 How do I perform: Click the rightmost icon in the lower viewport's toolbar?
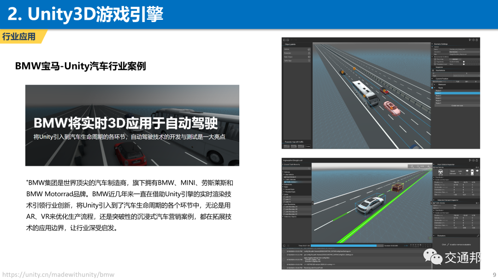[428, 166]
